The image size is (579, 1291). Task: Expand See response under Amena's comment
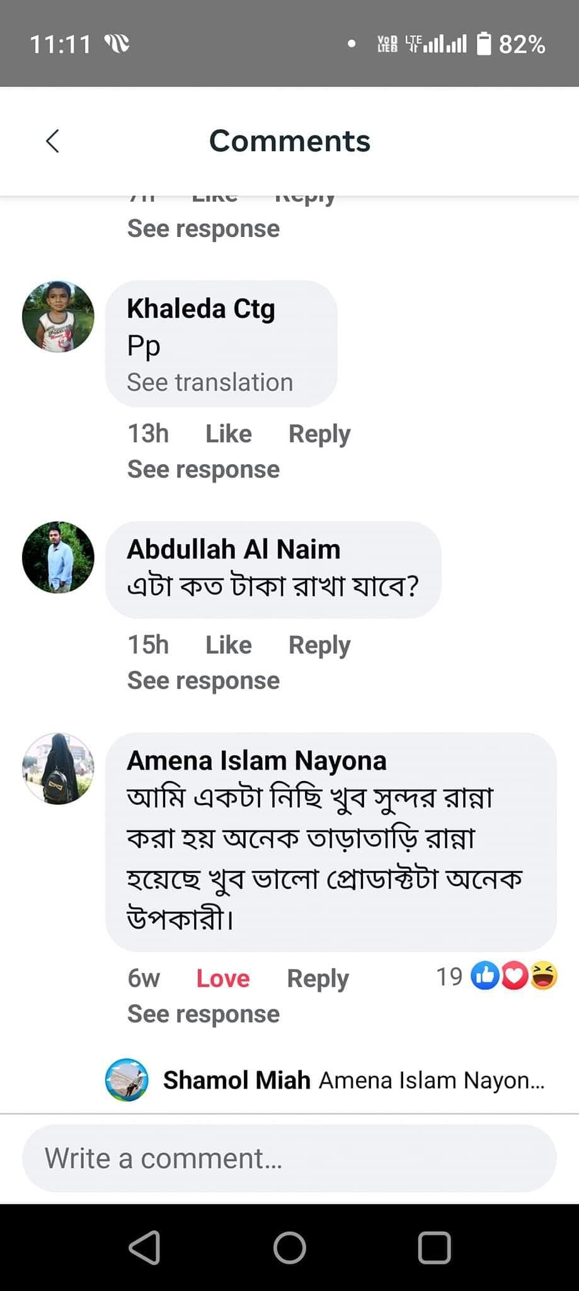point(203,1014)
